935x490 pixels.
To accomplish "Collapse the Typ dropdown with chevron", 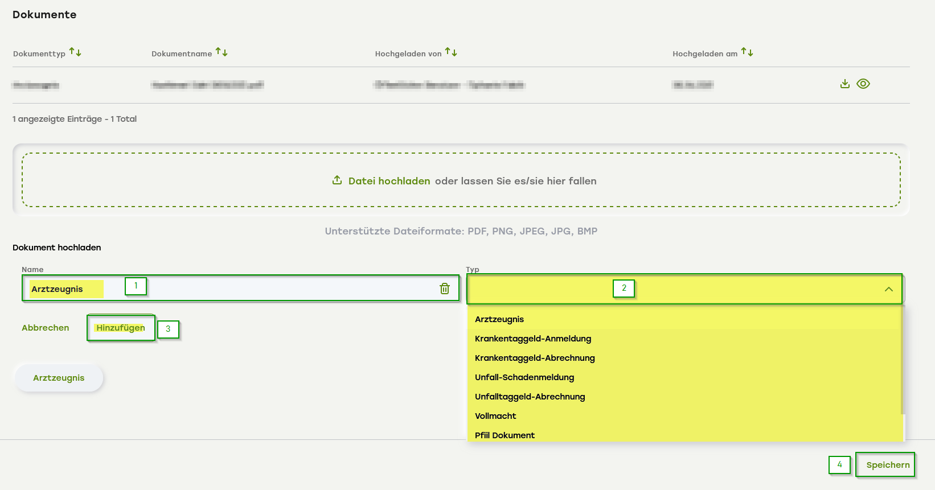I will tap(888, 289).
